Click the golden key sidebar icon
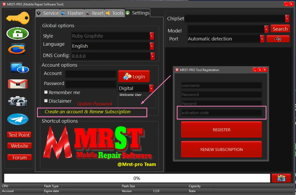296x195 pixels. click(x=18, y=18)
